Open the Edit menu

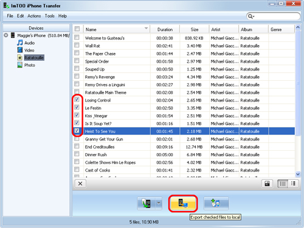20,16
